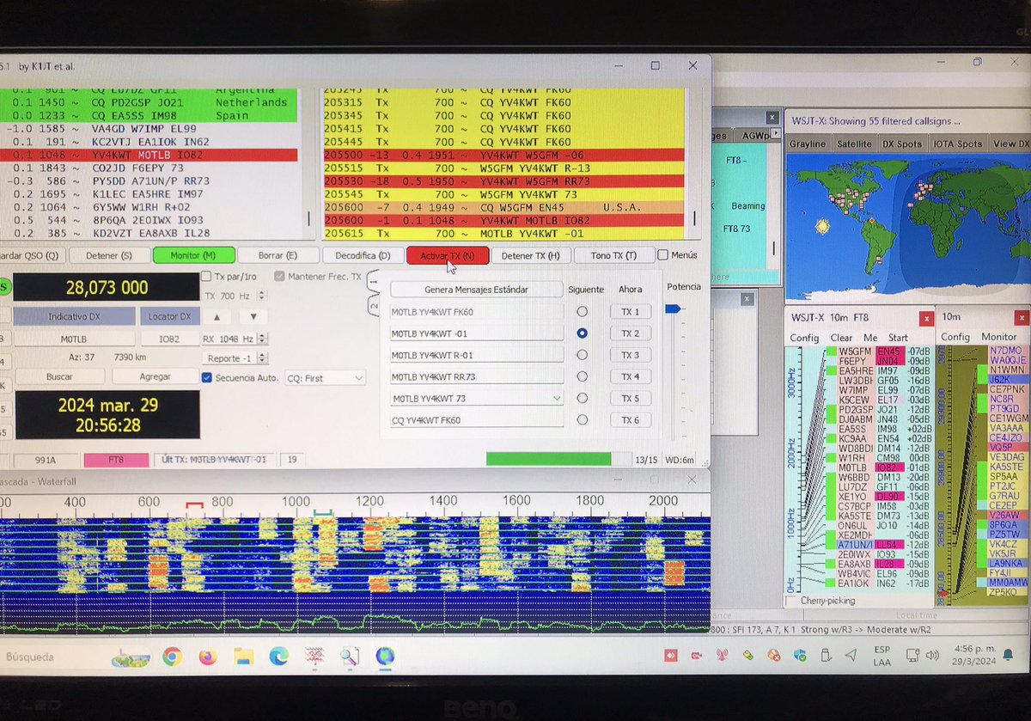Click the Indicativo DX callsign field M0TLB
This screenshot has height=721, width=1031.
[x=74, y=339]
